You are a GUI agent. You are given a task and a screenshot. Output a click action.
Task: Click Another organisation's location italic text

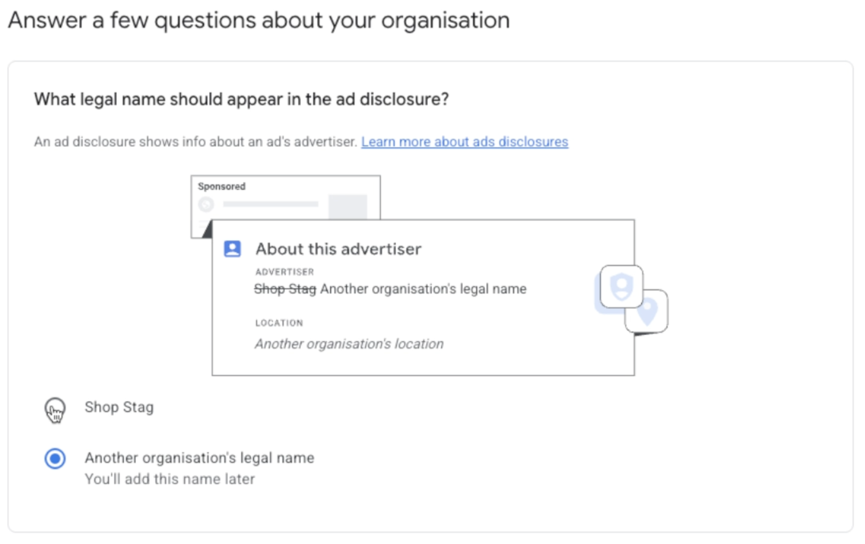[x=349, y=344]
